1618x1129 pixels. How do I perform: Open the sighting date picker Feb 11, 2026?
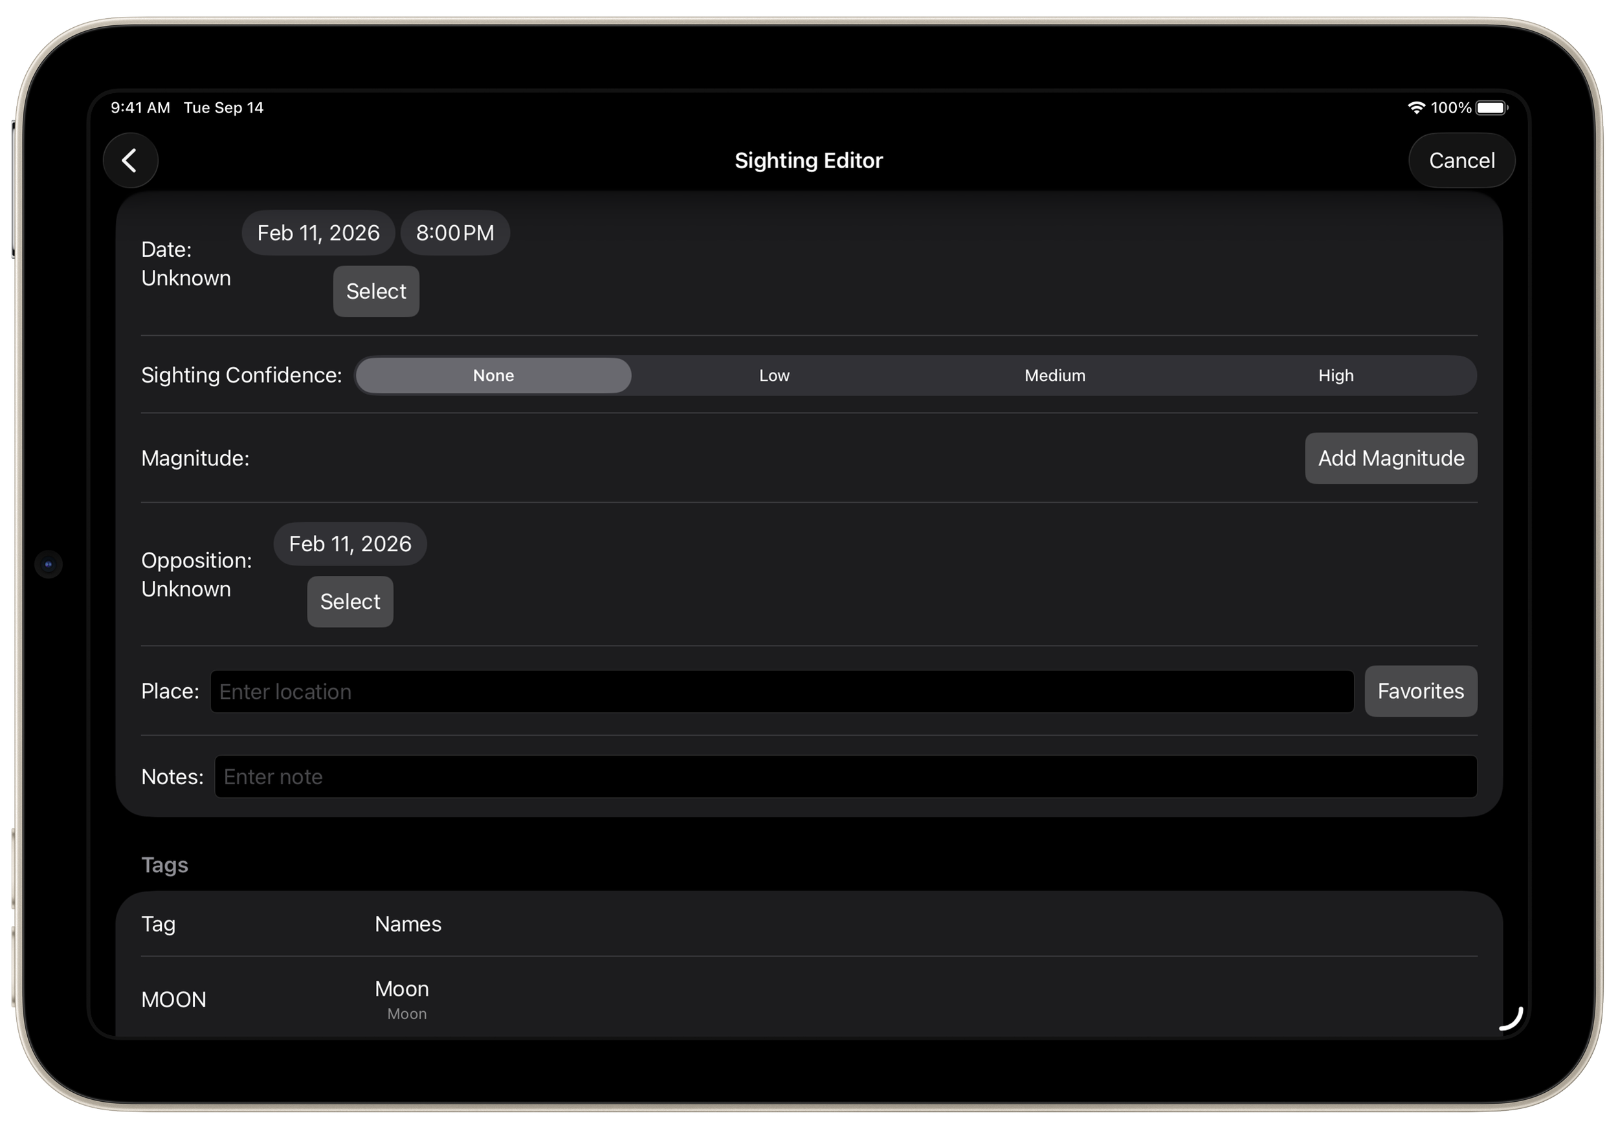click(318, 233)
